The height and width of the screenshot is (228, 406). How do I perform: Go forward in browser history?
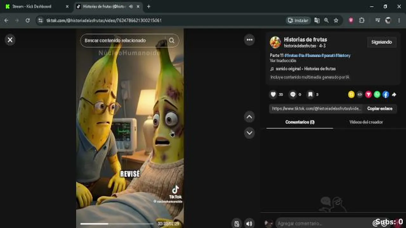tap(17, 20)
